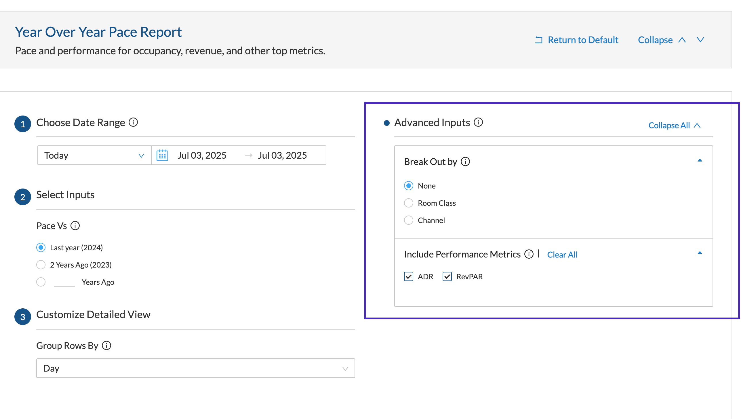The height and width of the screenshot is (419, 754).
Task: Select 2 Years Ago (2023) option
Action: click(x=41, y=265)
